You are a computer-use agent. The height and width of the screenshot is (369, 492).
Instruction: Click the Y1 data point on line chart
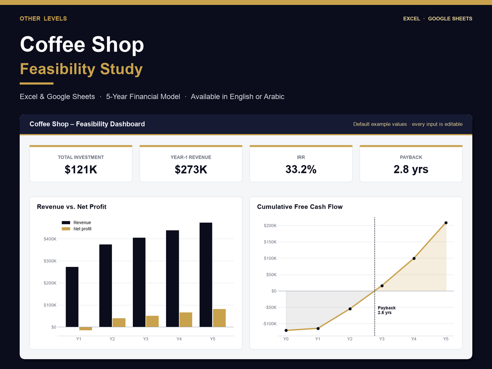(318, 328)
